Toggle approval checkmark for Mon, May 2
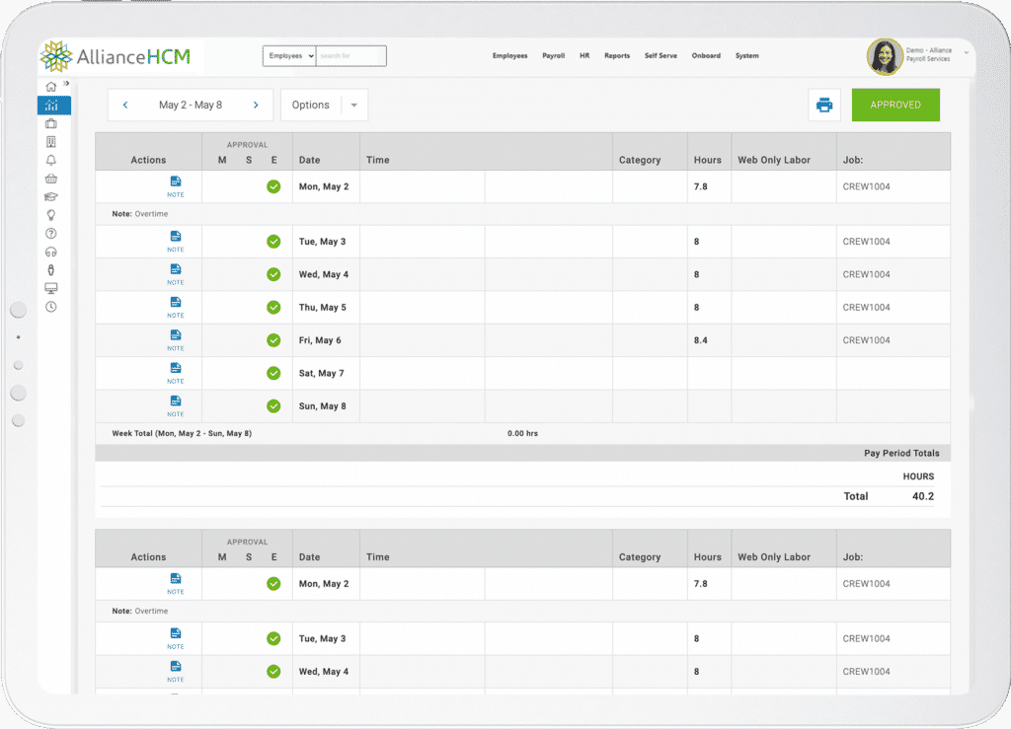Viewport: 1011px width, 729px height. click(273, 185)
